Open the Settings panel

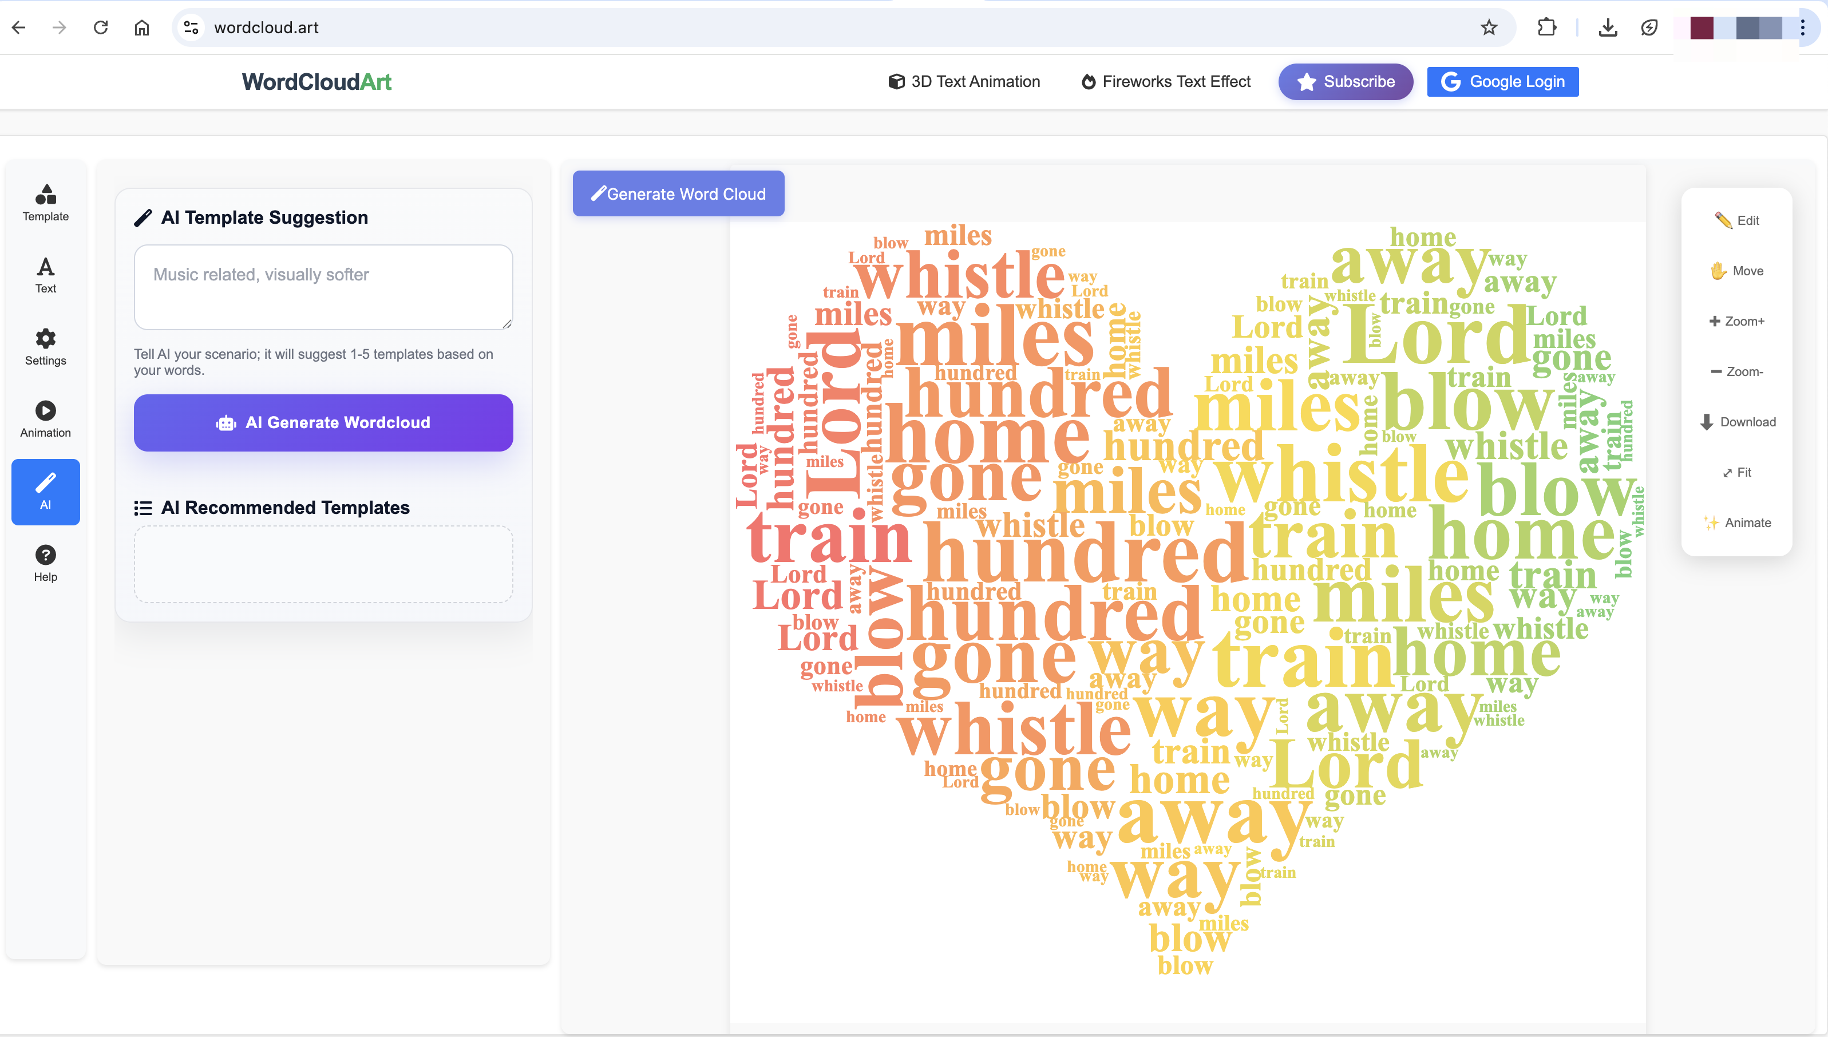coord(45,347)
